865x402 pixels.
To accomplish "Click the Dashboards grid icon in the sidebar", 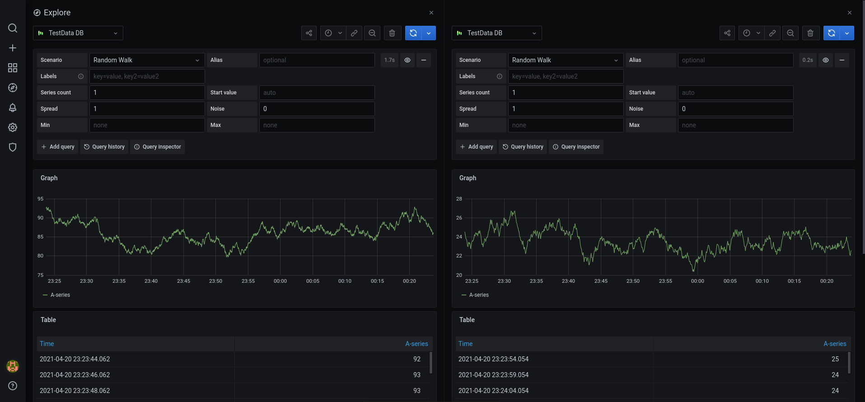I will click(x=13, y=68).
